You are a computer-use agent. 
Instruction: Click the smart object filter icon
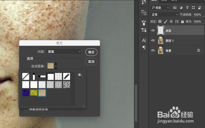(200, 8)
